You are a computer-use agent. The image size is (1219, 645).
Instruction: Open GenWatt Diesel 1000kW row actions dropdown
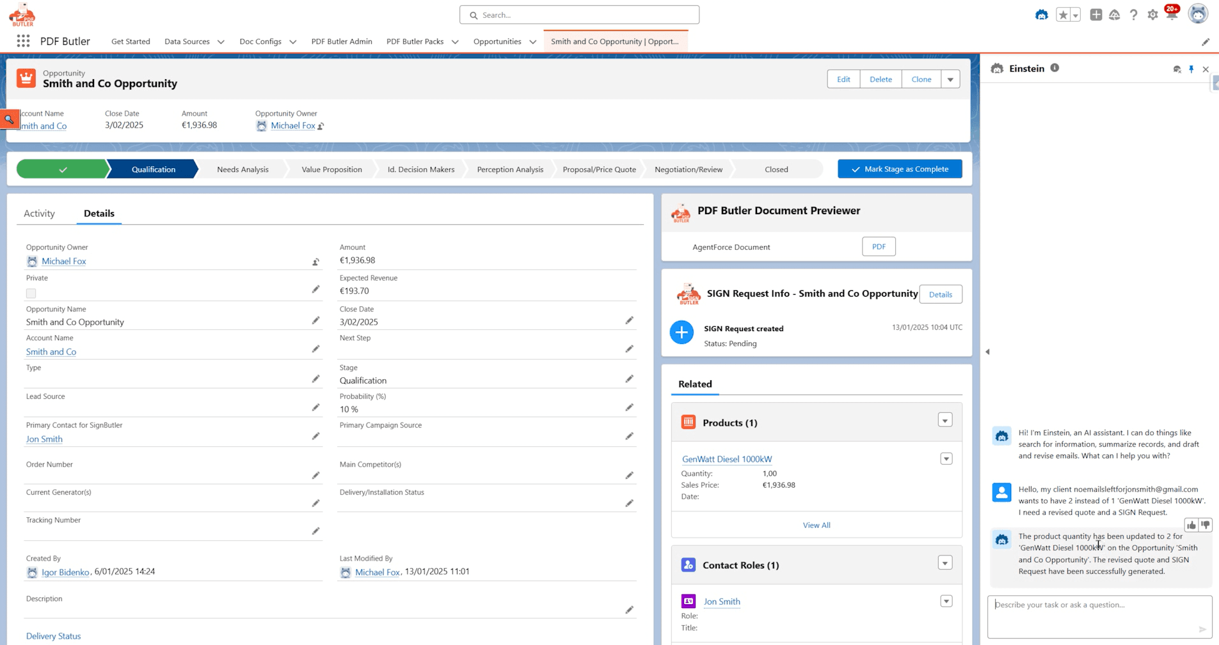pos(946,459)
